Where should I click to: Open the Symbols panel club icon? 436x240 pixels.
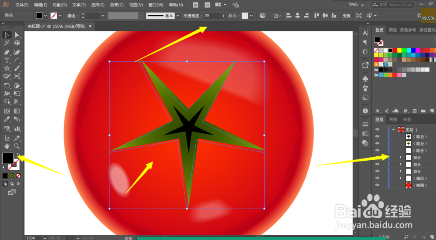[x=365, y=79]
